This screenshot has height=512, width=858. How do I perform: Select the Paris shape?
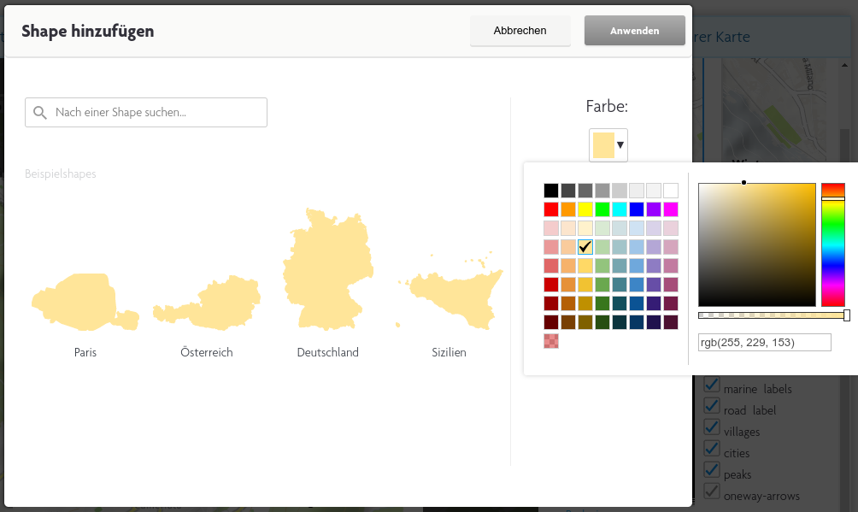click(85, 303)
